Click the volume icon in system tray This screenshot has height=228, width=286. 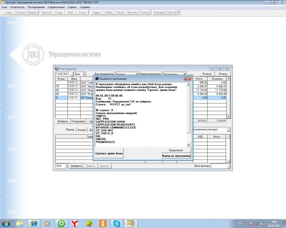263,223
